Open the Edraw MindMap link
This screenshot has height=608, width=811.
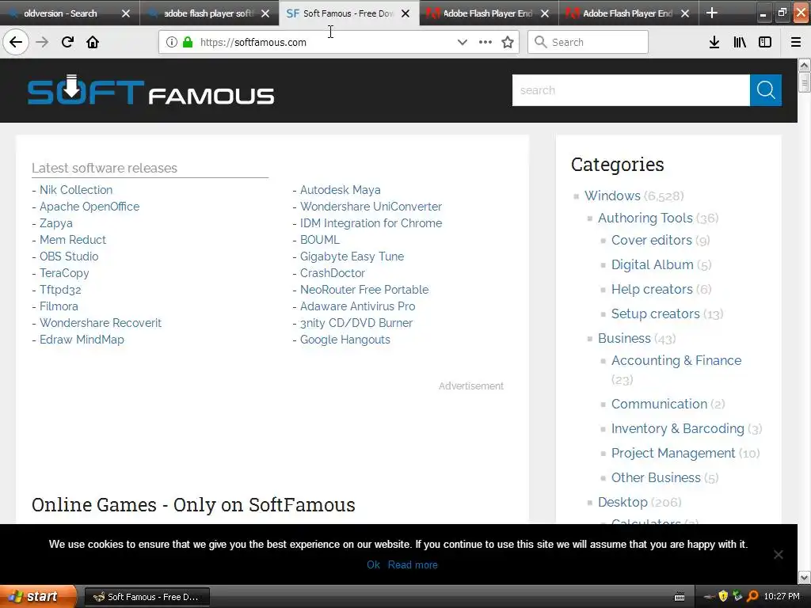82,339
